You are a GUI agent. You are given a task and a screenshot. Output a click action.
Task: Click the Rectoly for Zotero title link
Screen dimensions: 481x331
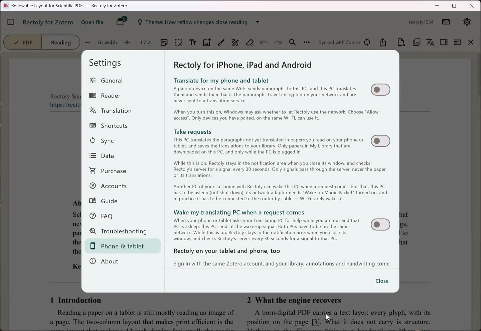pyautogui.click(x=48, y=22)
